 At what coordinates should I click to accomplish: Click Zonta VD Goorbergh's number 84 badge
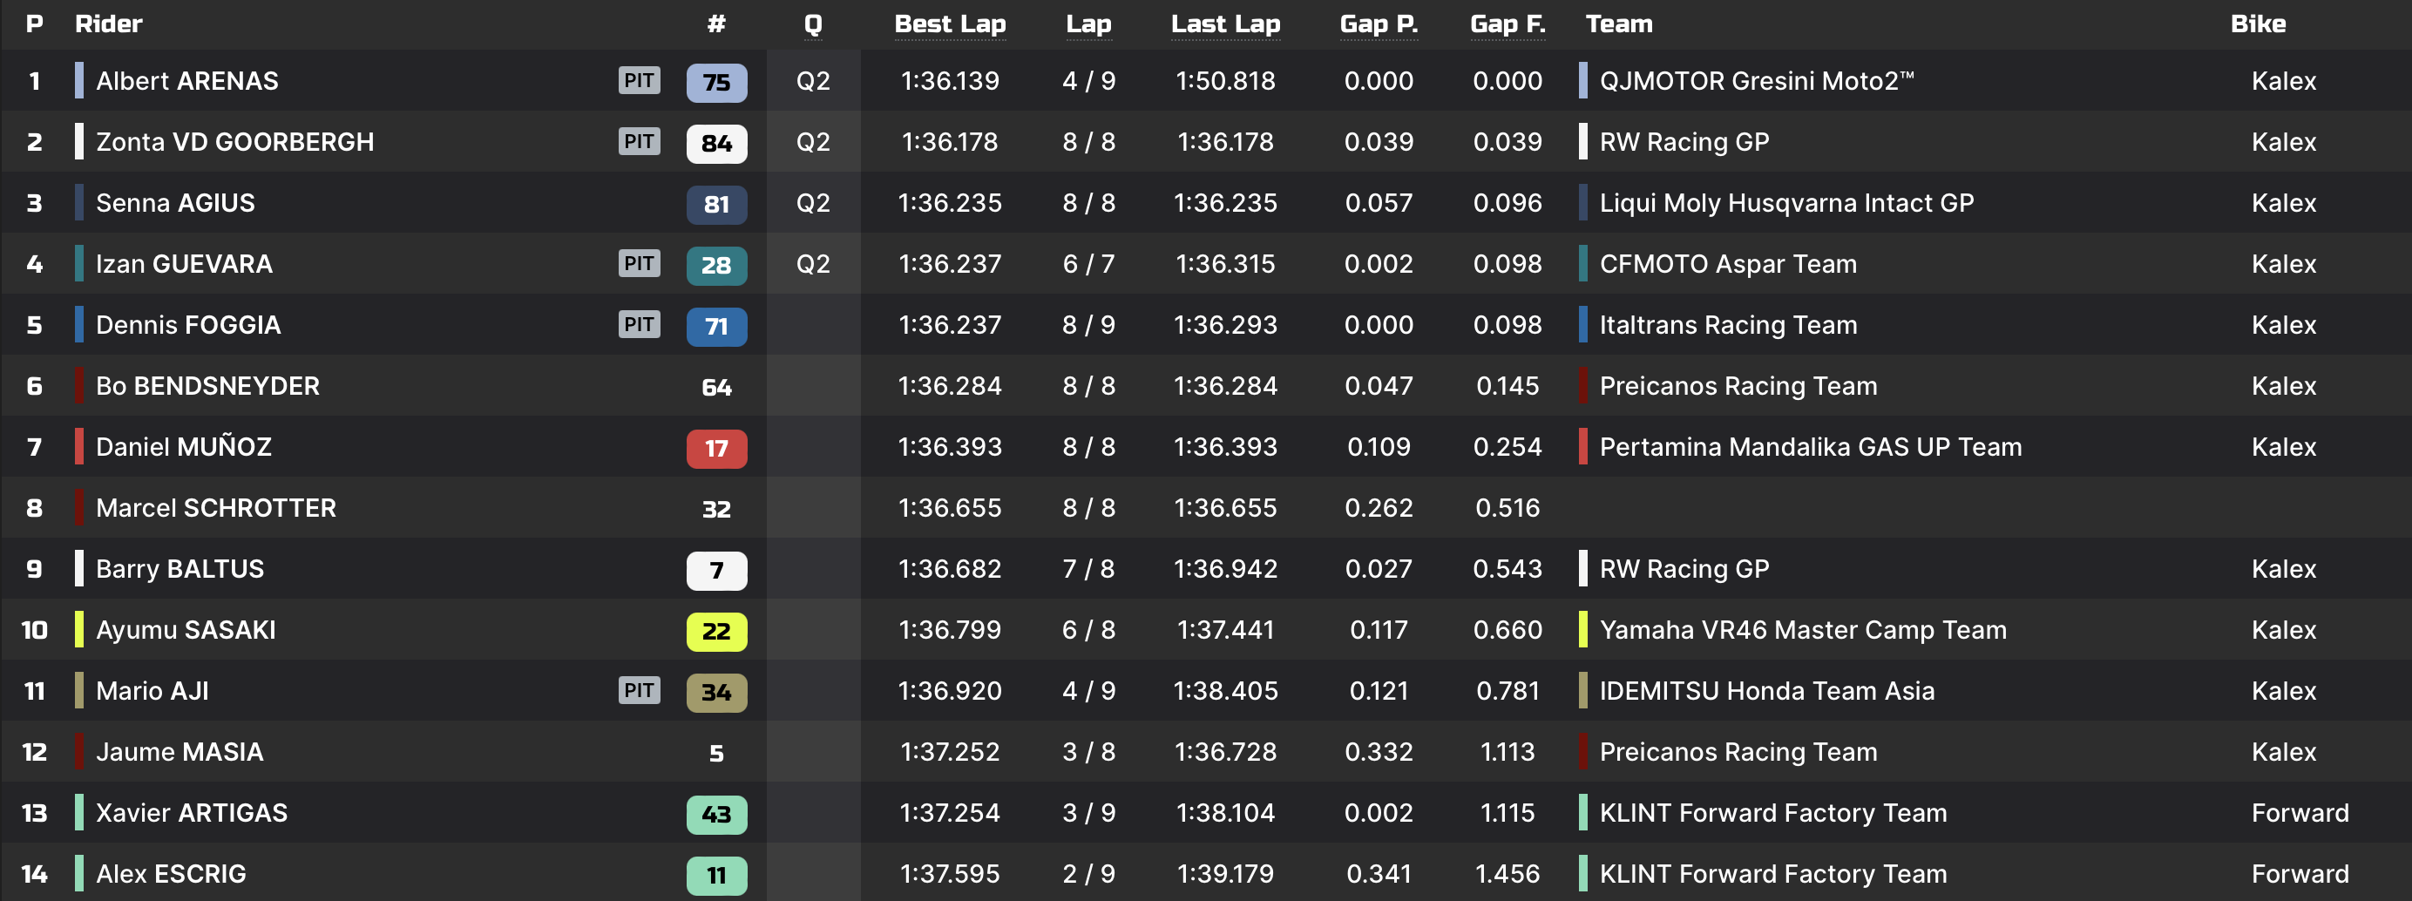point(716,143)
